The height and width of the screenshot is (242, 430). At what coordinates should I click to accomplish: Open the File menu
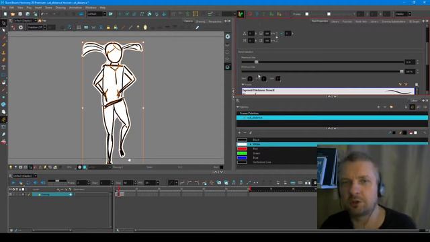click(x=4, y=7)
